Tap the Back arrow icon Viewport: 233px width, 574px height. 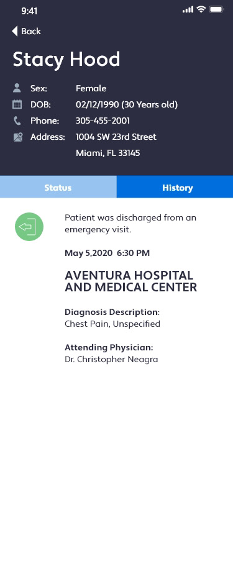coord(15,31)
